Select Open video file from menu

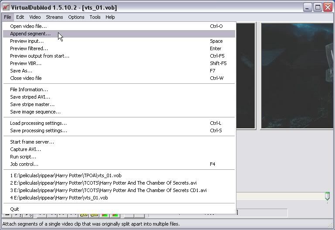point(28,26)
